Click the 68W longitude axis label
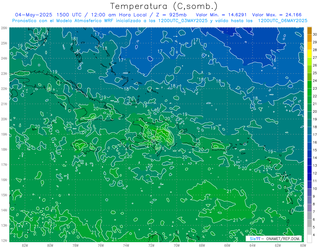The height and width of the screenshot is (249, 322). (x=202, y=245)
